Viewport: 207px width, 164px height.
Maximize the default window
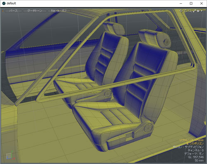(x=191, y=3)
